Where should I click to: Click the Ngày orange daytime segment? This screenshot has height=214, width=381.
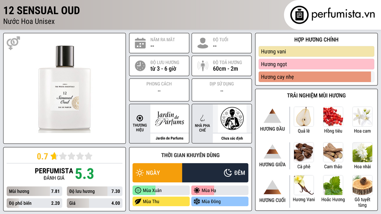157,173
